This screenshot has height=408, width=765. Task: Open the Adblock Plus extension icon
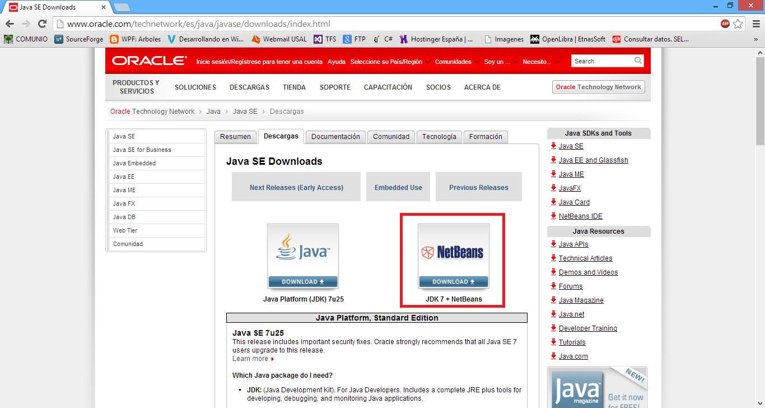(x=725, y=24)
